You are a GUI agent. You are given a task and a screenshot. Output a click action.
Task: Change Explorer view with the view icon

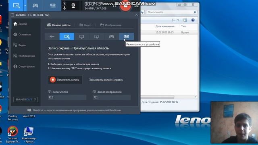[x=173, y=20]
